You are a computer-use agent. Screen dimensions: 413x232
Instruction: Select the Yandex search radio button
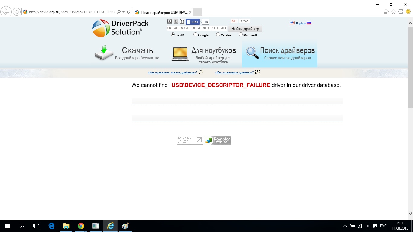(x=218, y=34)
